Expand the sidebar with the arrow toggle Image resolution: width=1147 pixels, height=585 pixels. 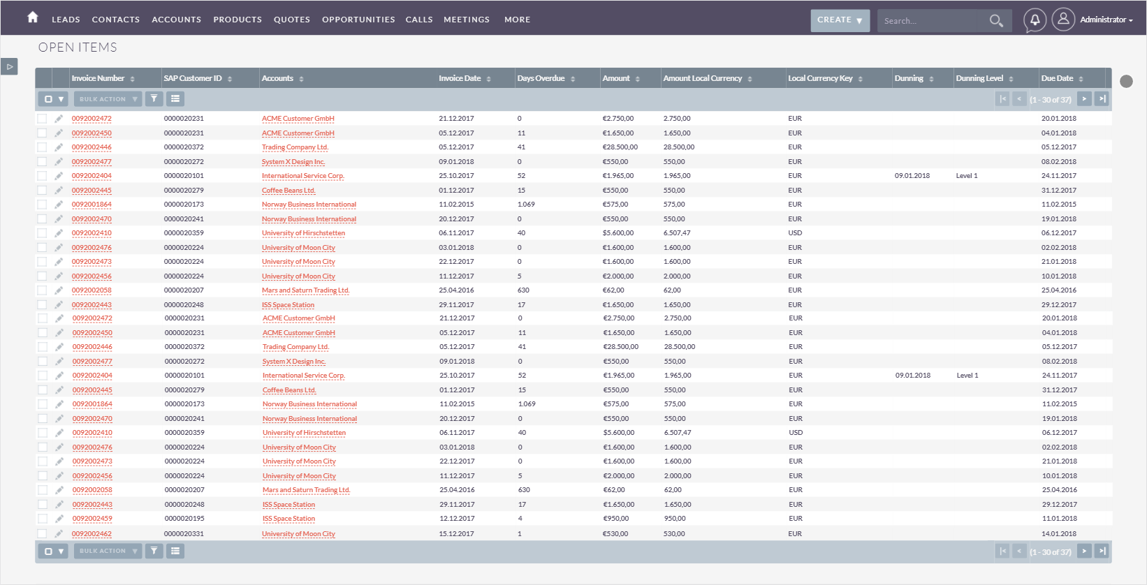coord(9,67)
